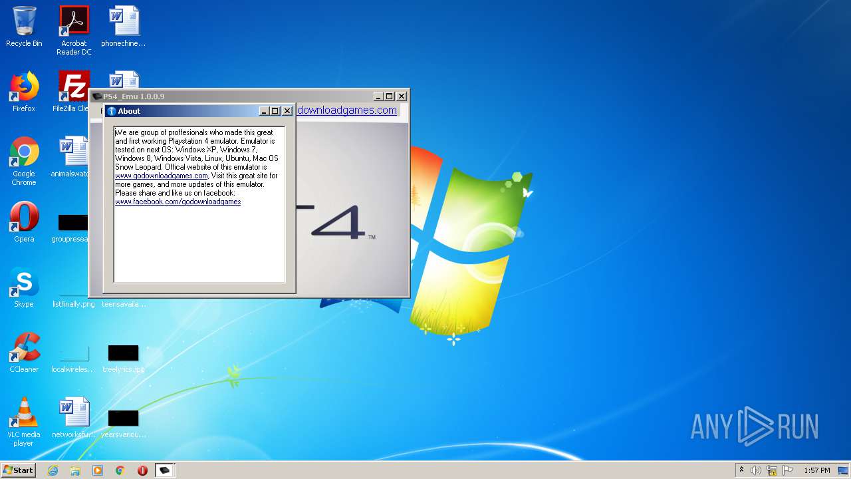The height and width of the screenshot is (479, 851).
Task: Click the PS4_Emu 1.0.0.9 title text
Action: coord(134,96)
